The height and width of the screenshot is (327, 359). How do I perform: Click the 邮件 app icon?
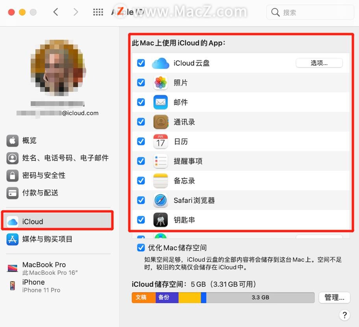coord(160,102)
